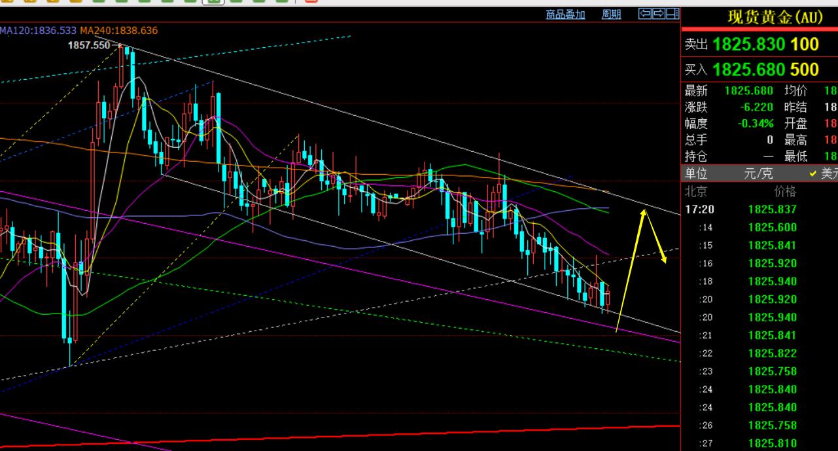Click the MA240:1838.636 indicator label
Screen dimensions: 838x451
(x=118, y=30)
